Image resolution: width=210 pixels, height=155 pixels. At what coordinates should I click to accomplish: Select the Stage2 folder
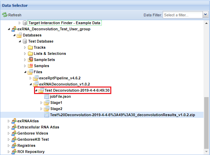(56, 109)
